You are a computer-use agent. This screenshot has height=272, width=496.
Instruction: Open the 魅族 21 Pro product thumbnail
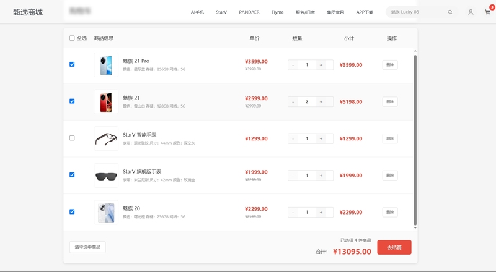coord(106,65)
